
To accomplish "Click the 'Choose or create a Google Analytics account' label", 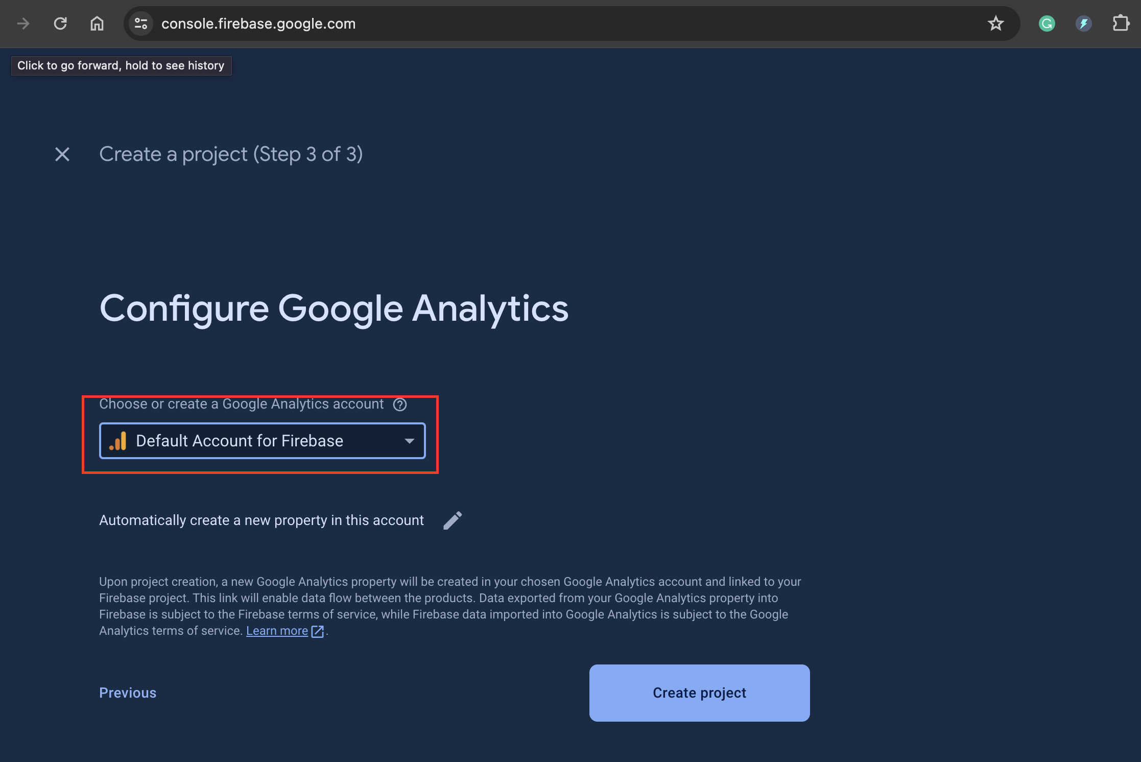I will click(x=241, y=404).
